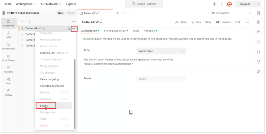Select Export in the context menu
This screenshot has height=134, width=266.
54,106
